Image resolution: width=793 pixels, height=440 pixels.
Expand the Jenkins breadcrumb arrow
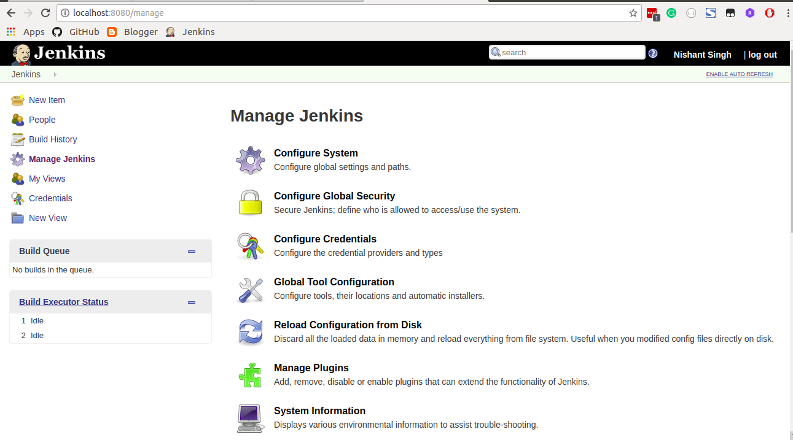[54, 74]
